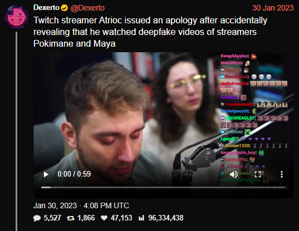Screen dimensions: 299x231
Task: Open the @Dexerto handle link
Action: point(87,8)
